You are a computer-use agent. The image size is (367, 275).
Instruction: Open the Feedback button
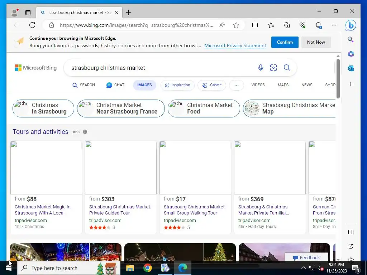[306, 257]
